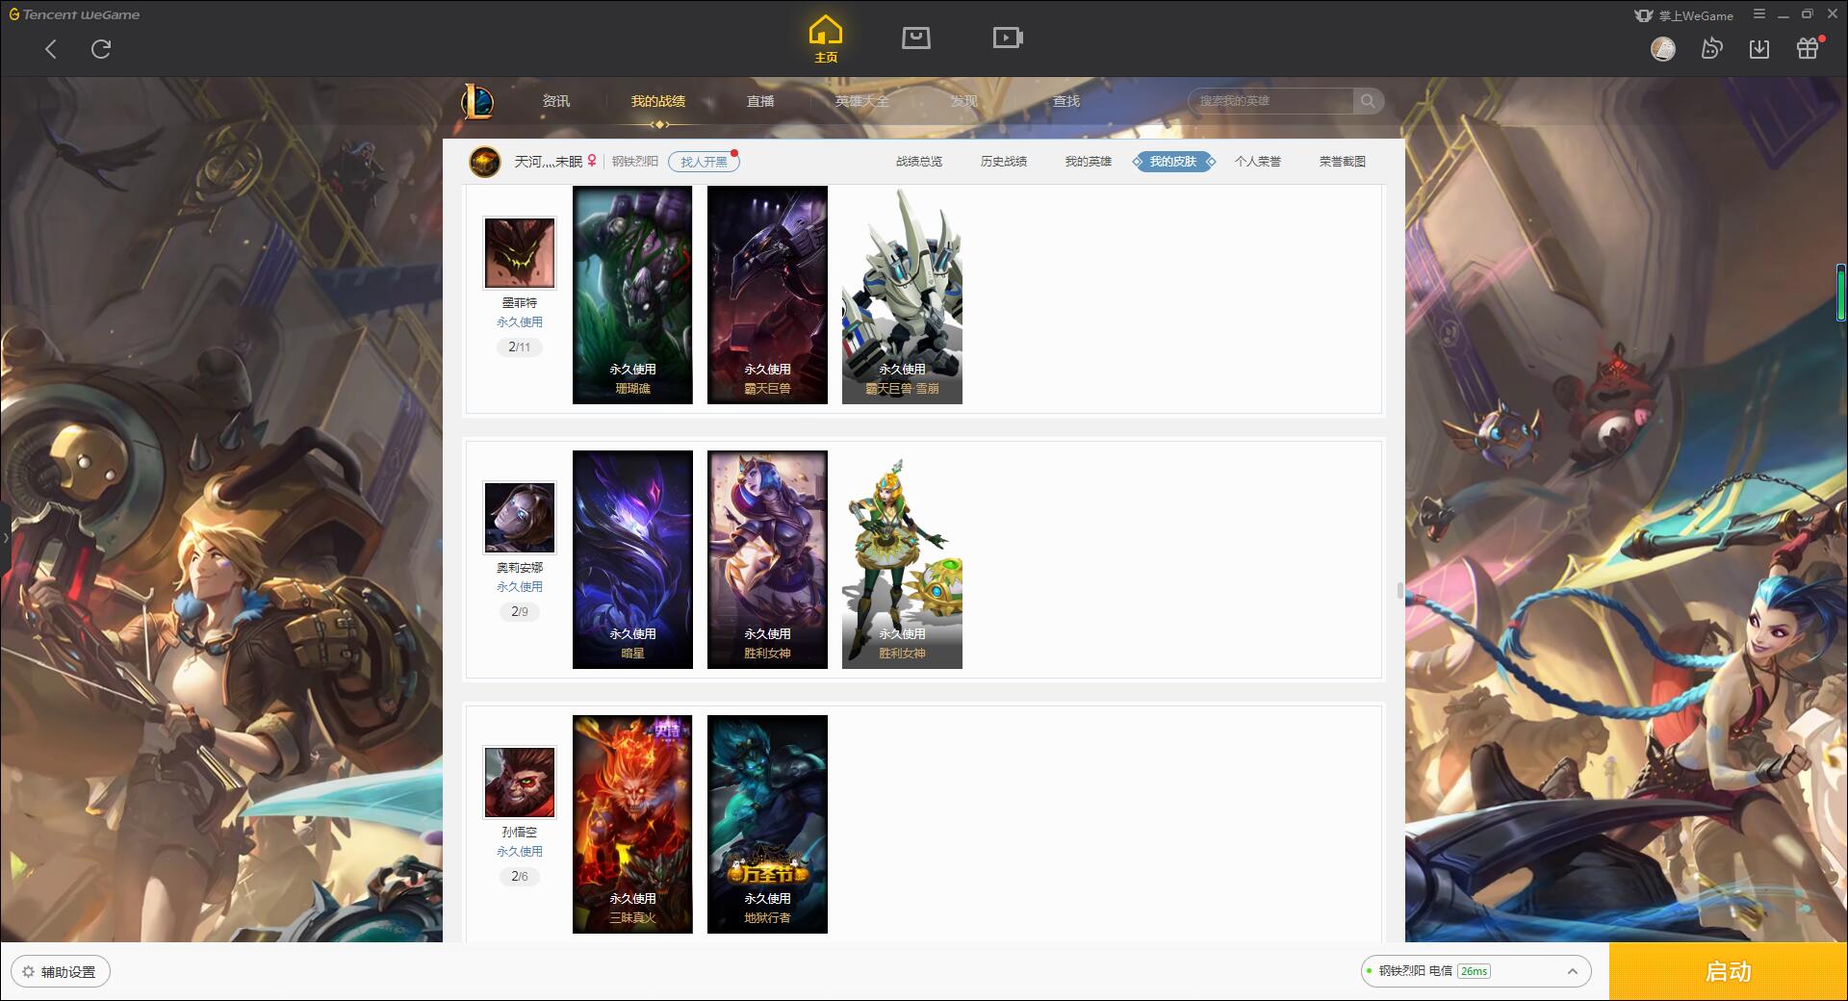1848x1001 pixels.
Task: Open the 霸天巨兽 雪崩 skin thumbnail
Action: point(902,295)
